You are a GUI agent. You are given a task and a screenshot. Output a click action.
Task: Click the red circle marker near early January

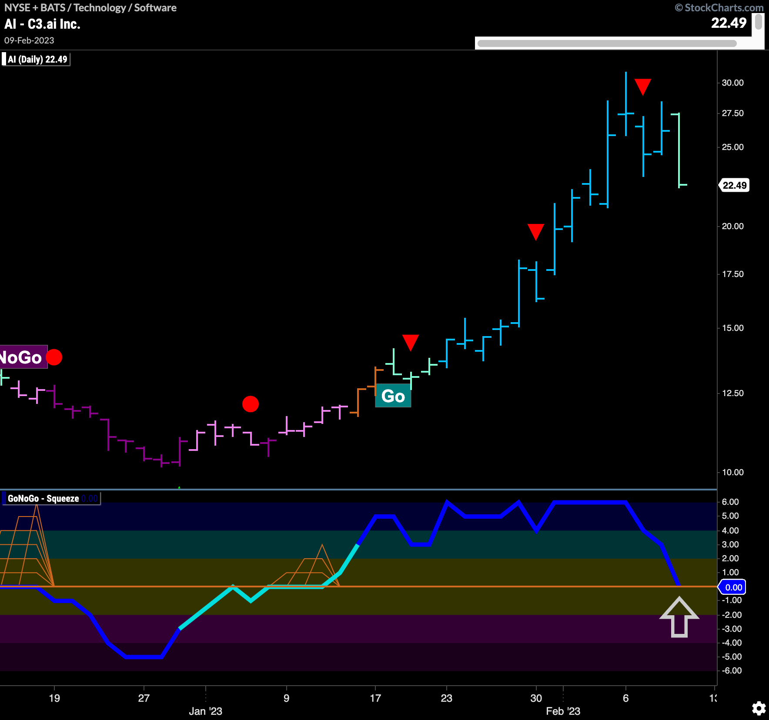(251, 404)
